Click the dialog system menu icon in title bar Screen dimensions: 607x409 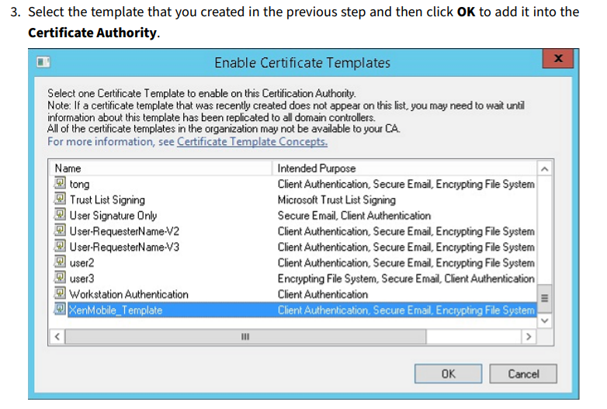tap(43, 62)
